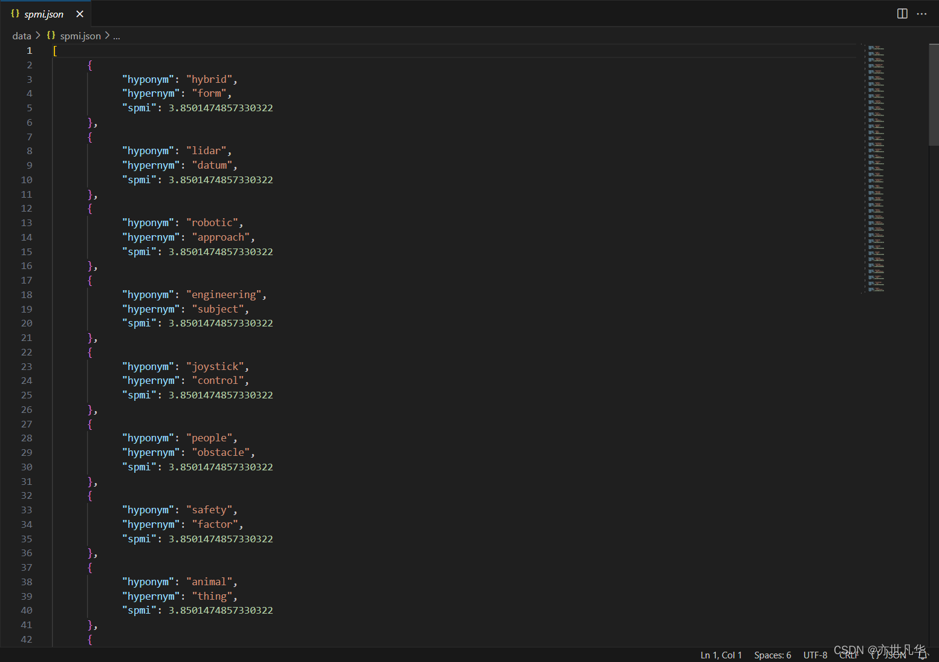Click the spmi number on line 40
This screenshot has height=662, width=939.
(x=221, y=611)
